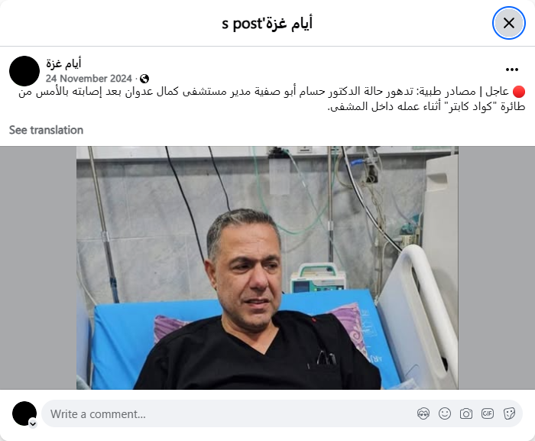Click the Arabic post caption text
The height and width of the screenshot is (441, 535).
pos(271,99)
